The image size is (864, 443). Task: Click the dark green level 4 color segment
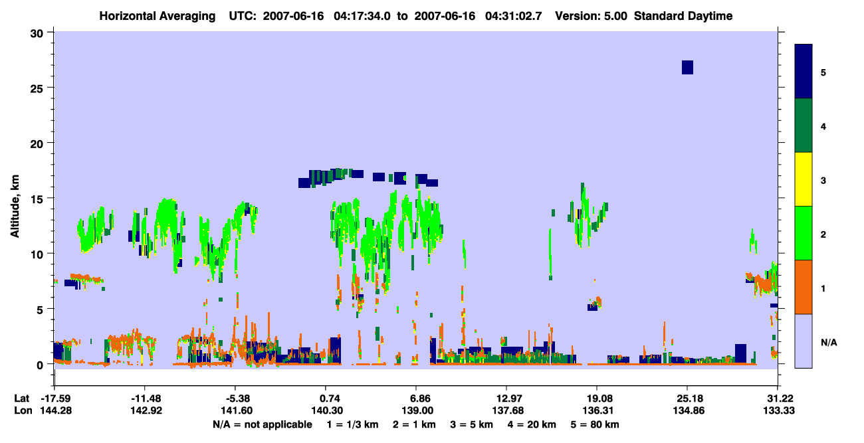point(804,126)
